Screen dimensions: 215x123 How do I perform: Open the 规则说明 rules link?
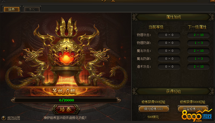[14, 118]
